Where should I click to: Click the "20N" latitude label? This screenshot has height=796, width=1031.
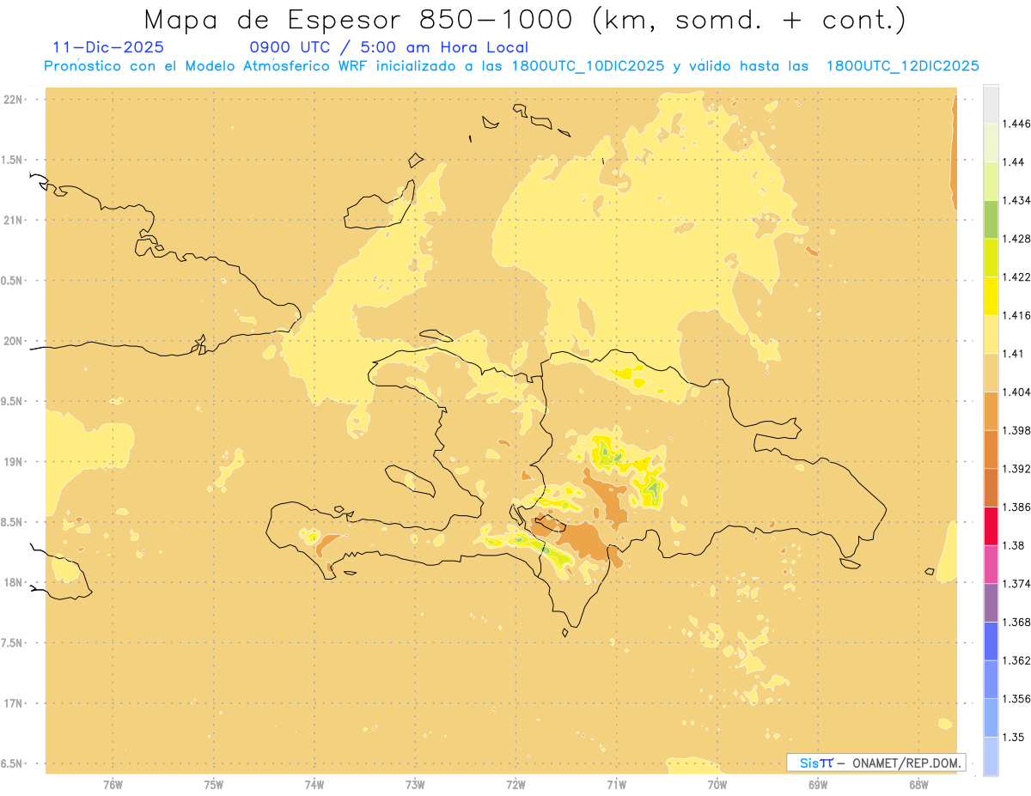coord(15,341)
